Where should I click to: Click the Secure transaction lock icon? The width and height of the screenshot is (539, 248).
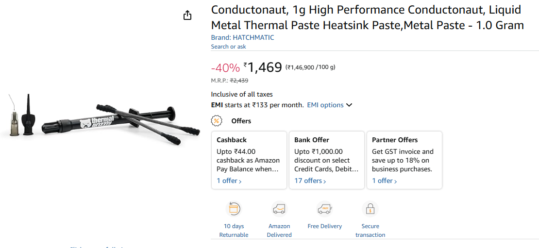tap(370, 209)
